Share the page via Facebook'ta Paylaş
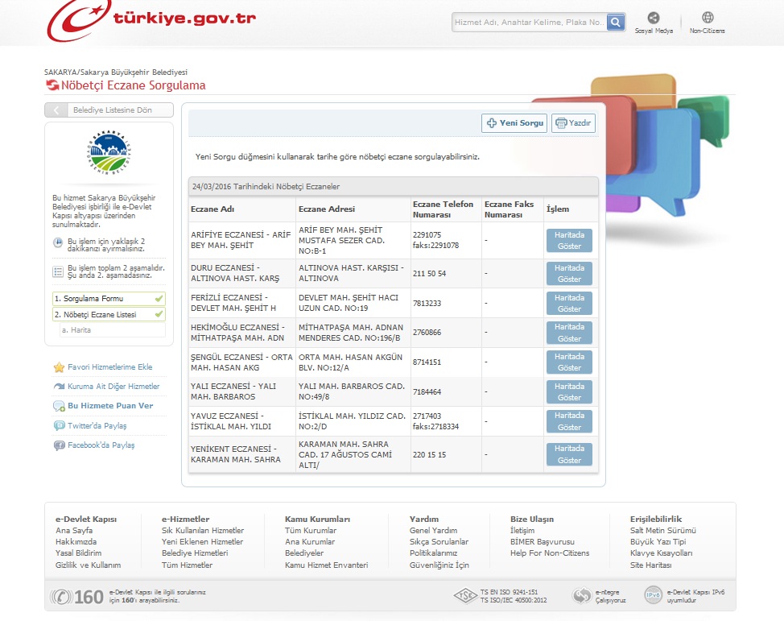Screen dimensions: 784x621 101,445
